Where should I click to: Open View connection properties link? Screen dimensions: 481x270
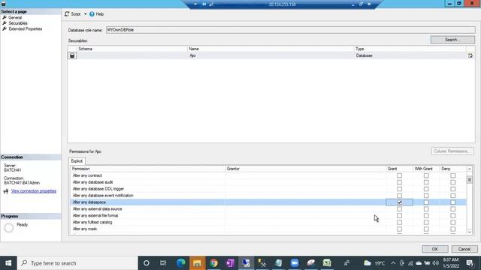tap(34, 191)
